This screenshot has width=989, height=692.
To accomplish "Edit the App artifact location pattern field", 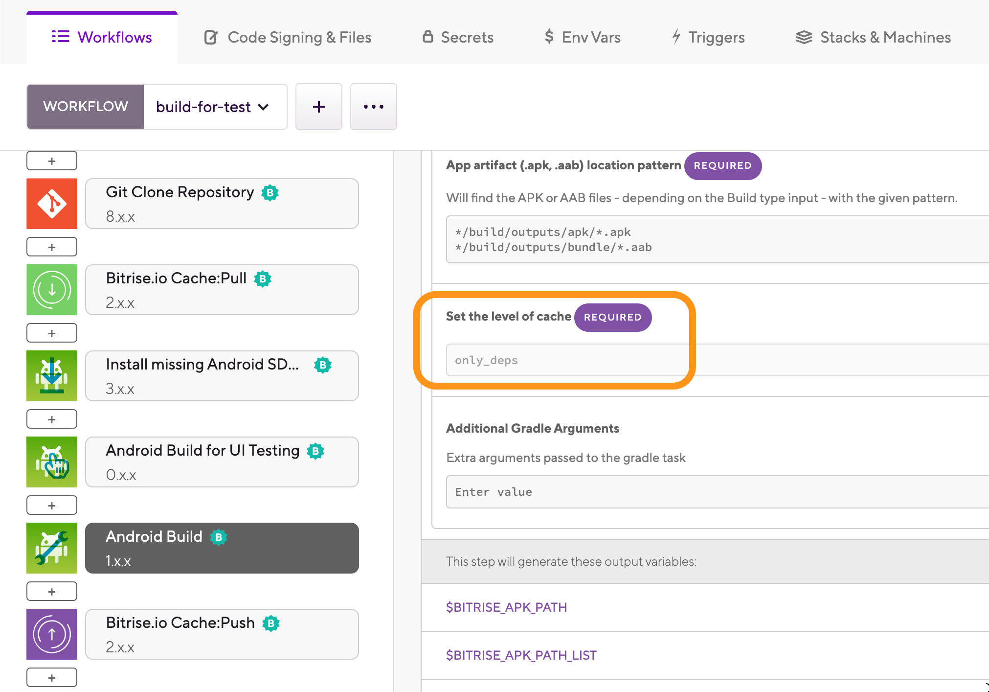I will point(718,239).
